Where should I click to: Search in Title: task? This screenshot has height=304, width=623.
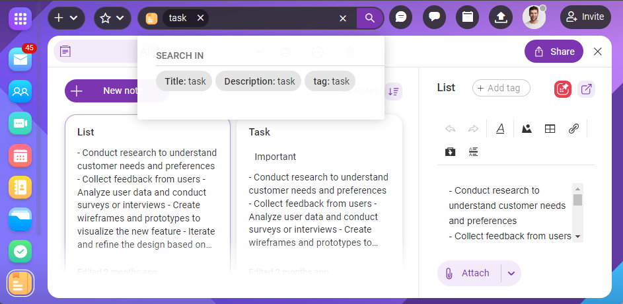click(x=184, y=81)
